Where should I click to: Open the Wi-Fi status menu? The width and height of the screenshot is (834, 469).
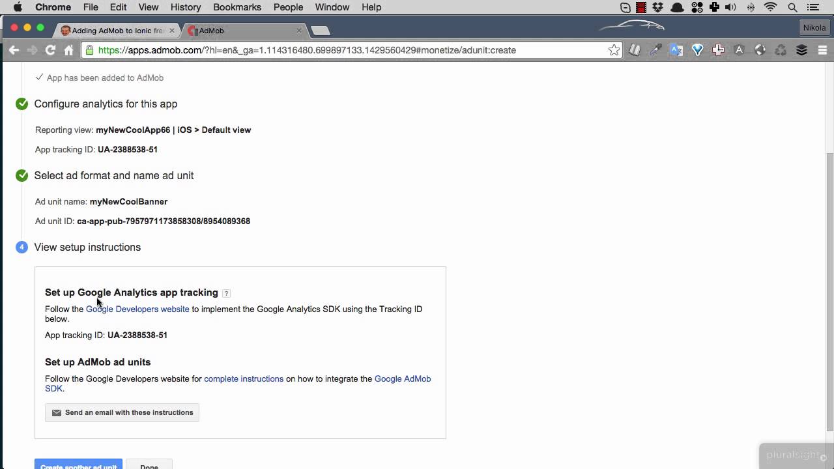pos(771,7)
